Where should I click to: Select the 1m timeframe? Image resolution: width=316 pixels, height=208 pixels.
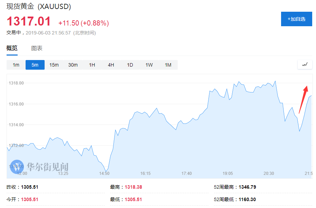(16, 65)
